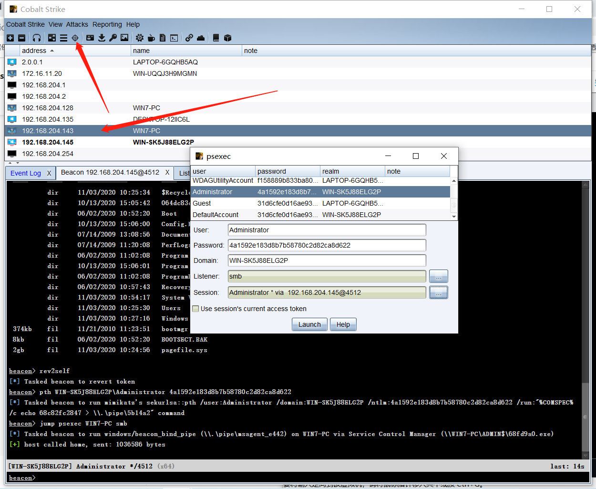Click the credentials list scroll-up arrow
The image size is (596, 489).
(x=454, y=181)
